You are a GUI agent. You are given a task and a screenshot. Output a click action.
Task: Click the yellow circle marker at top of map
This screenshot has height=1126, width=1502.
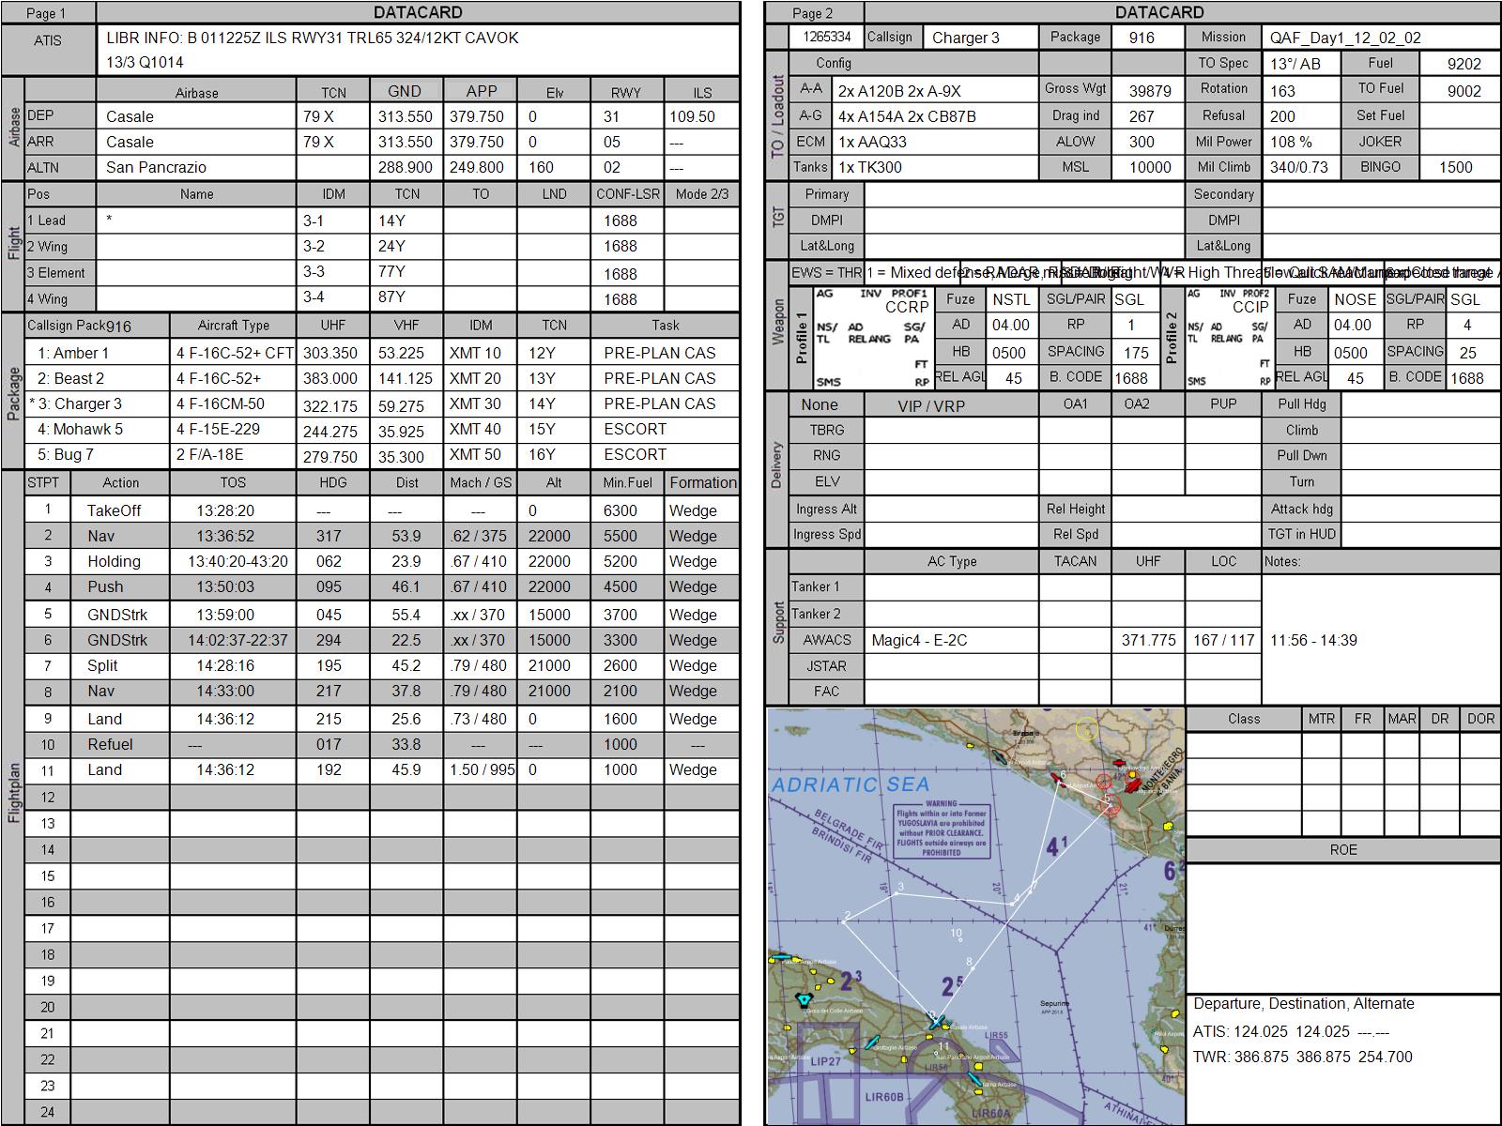point(1087,728)
